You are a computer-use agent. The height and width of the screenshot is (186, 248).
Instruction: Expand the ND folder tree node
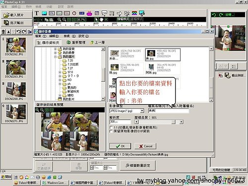(x=60, y=80)
